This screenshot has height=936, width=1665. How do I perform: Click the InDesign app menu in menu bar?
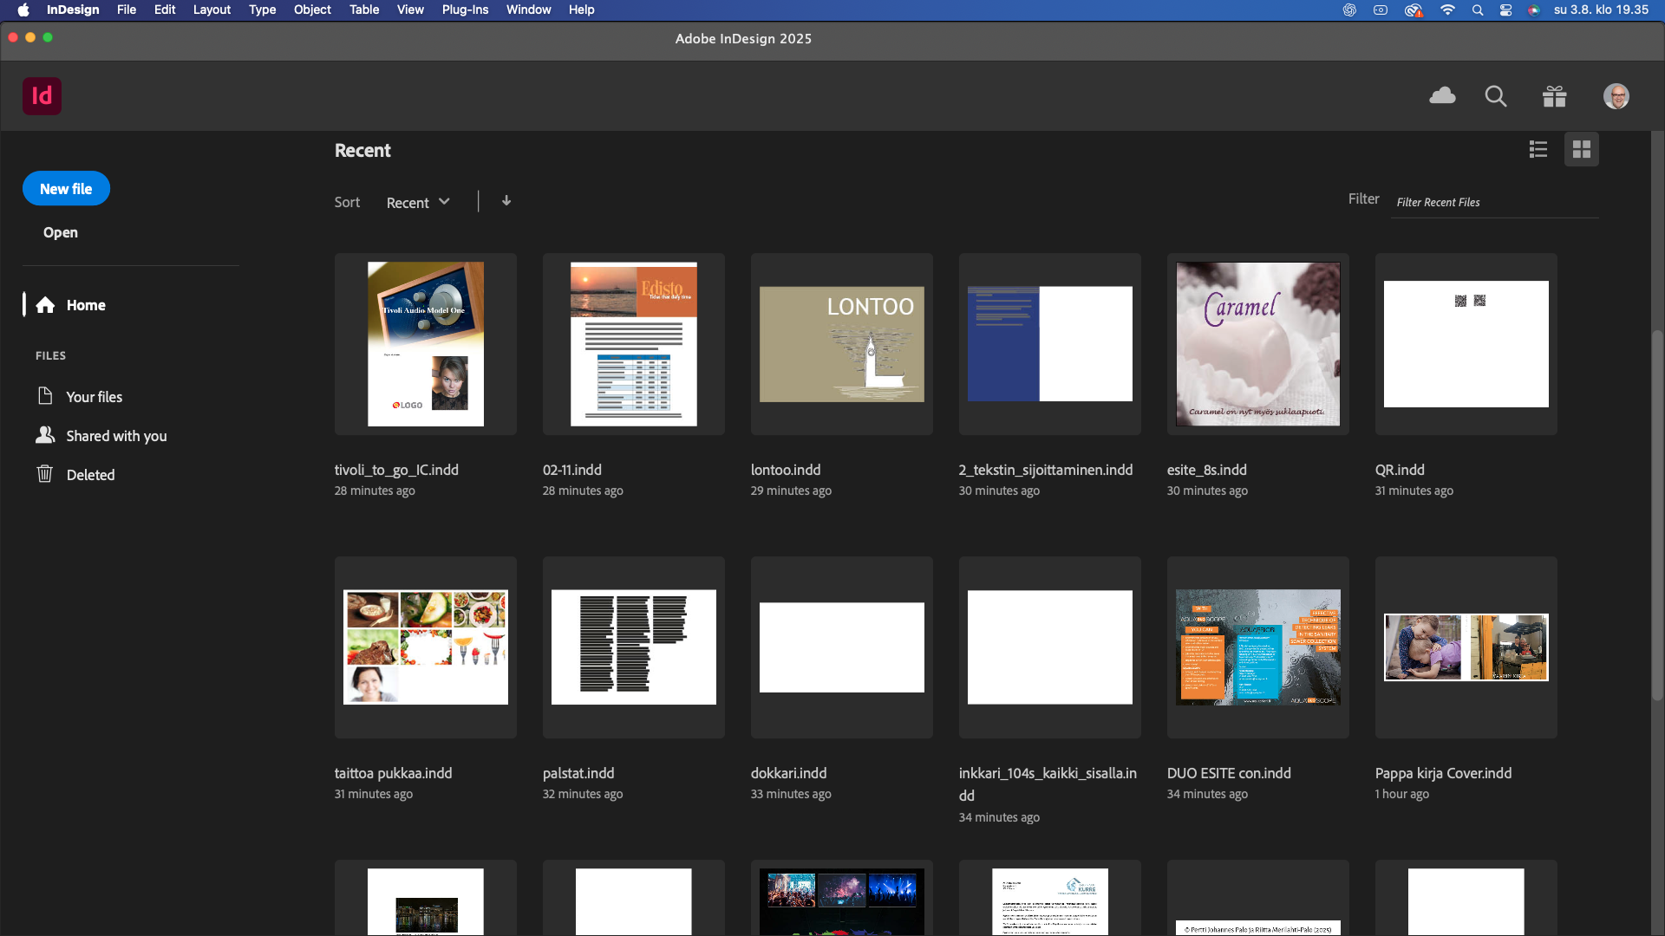click(x=73, y=10)
